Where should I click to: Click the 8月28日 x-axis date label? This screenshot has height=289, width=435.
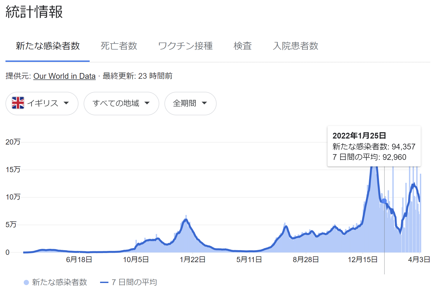click(306, 260)
